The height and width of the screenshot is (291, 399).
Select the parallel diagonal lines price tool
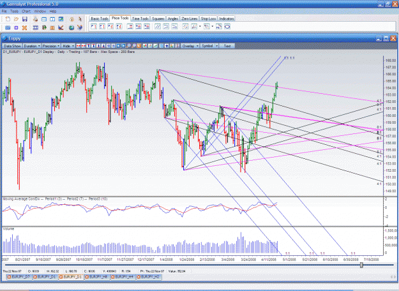tap(158, 26)
